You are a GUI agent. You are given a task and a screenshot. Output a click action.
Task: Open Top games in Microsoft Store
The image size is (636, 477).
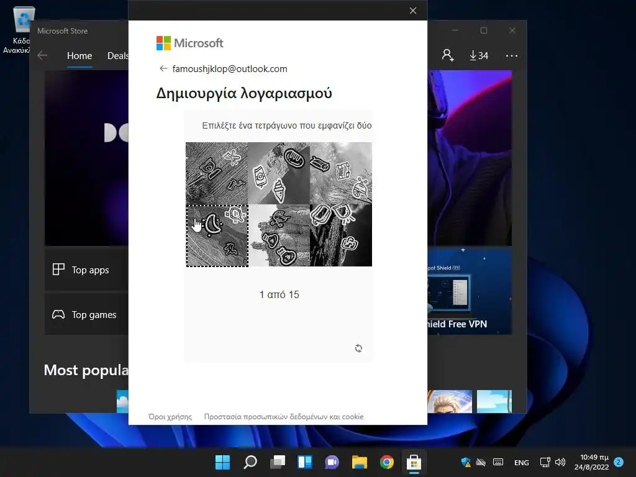pos(86,314)
